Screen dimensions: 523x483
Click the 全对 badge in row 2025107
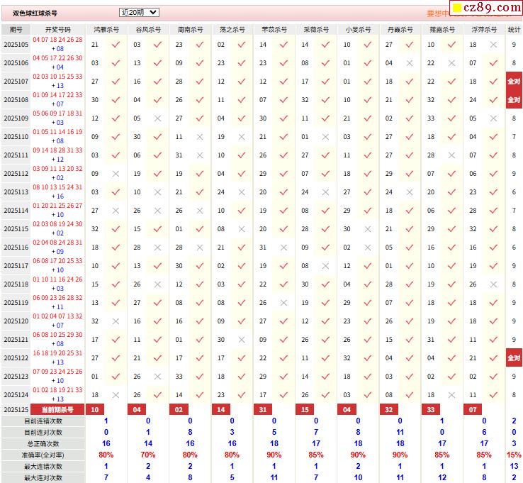514,82
